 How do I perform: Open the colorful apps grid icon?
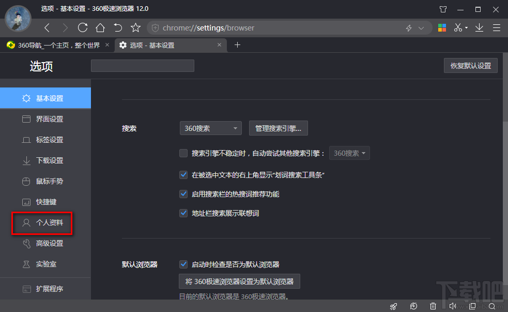[442, 28]
